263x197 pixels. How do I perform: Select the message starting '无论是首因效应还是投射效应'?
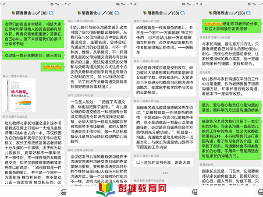pyautogui.click(x=164, y=80)
